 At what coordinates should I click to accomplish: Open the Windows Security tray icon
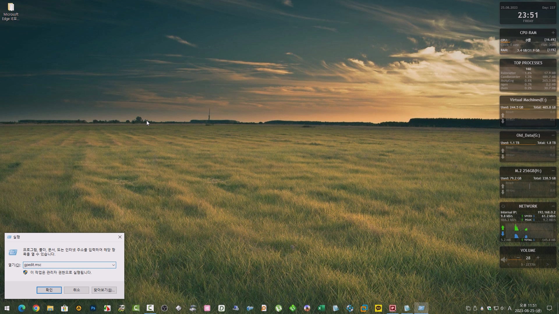coord(489,308)
